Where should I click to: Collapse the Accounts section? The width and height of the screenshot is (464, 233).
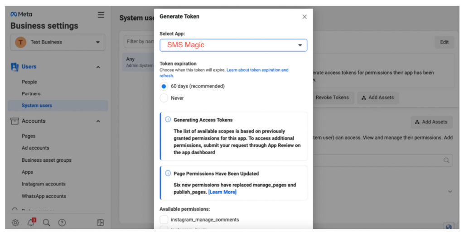(98, 121)
